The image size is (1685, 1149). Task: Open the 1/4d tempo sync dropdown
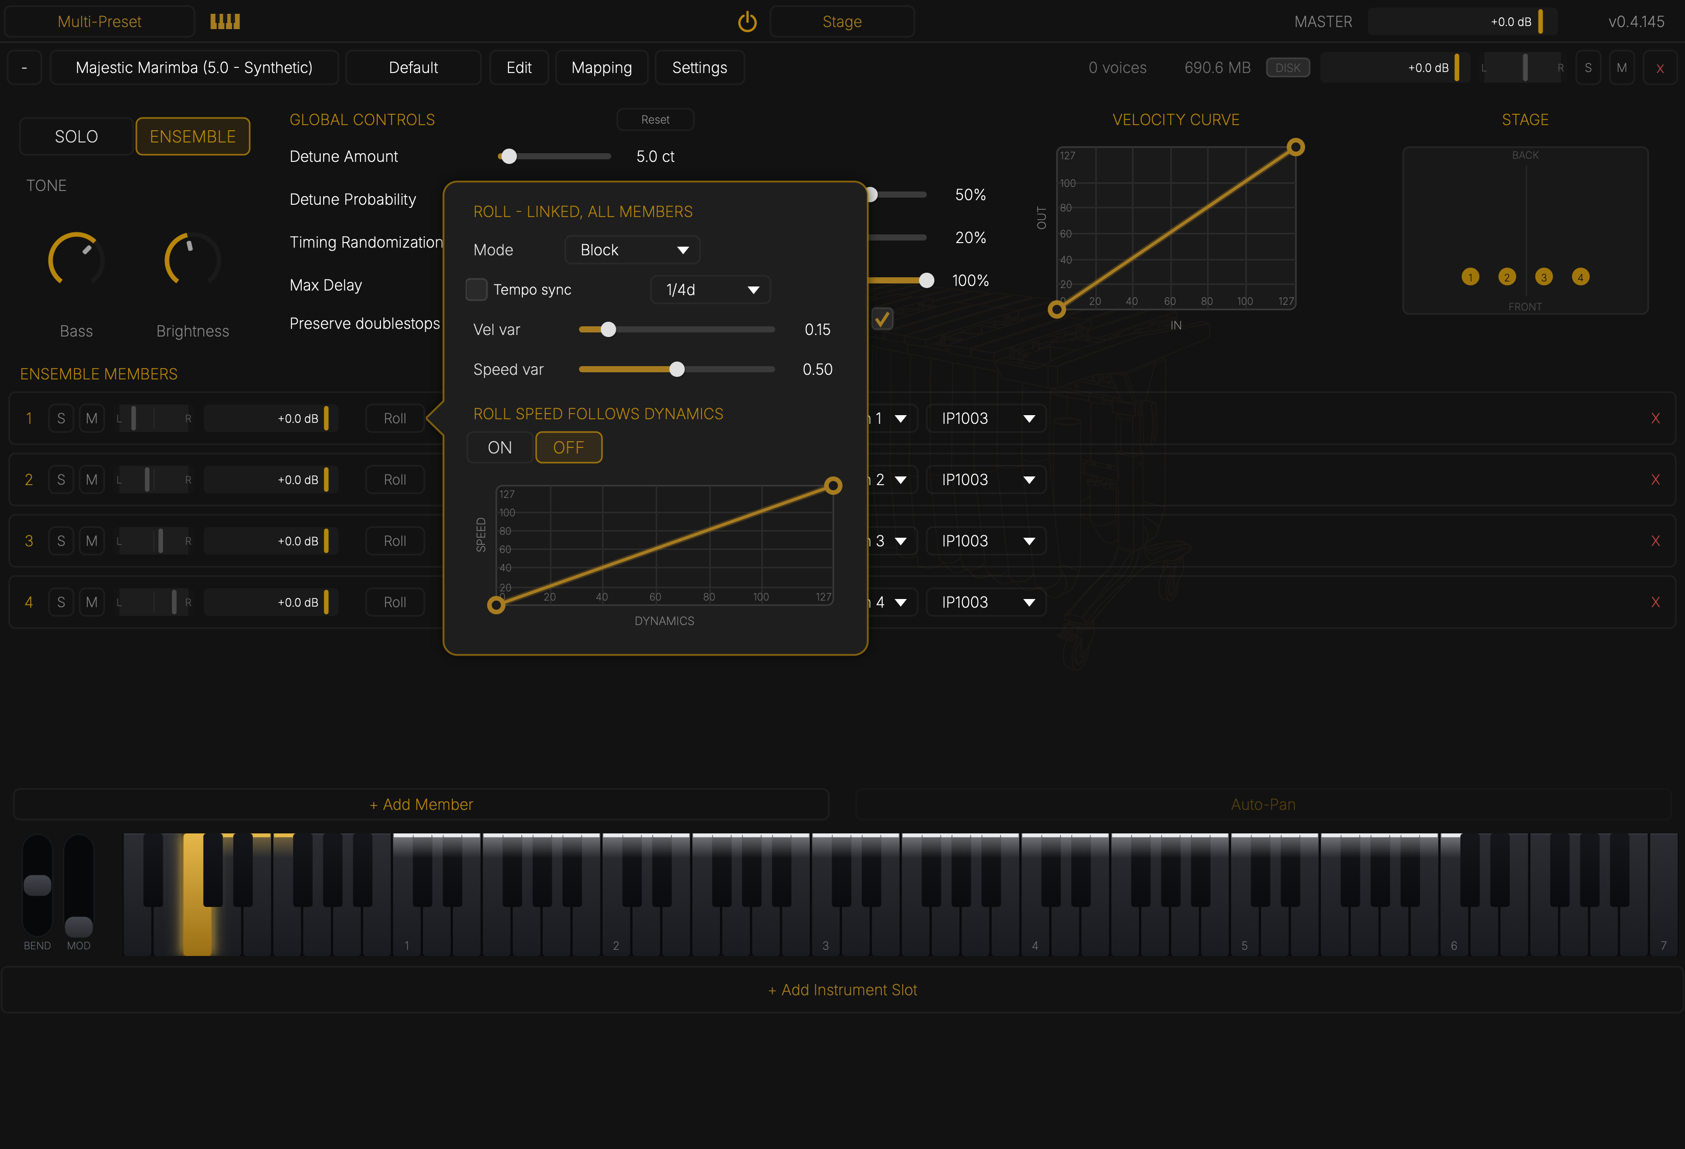pos(711,290)
